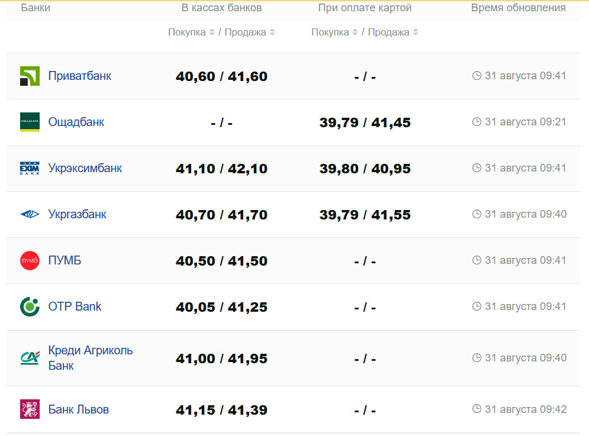
Task: Click the clock icon in Ощадбанк row
Action: pyautogui.click(x=477, y=122)
